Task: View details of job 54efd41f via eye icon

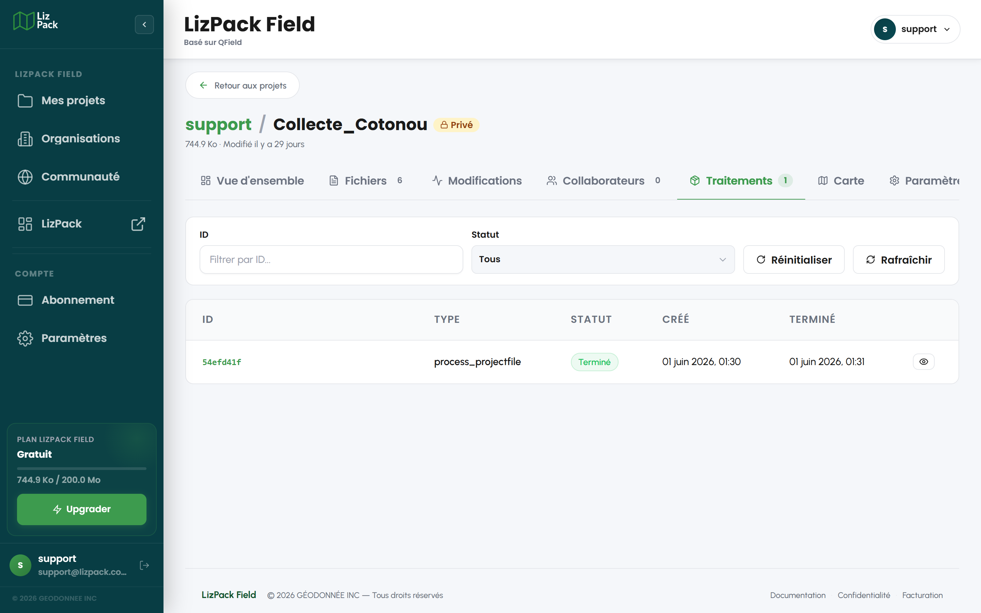Action: click(x=923, y=362)
